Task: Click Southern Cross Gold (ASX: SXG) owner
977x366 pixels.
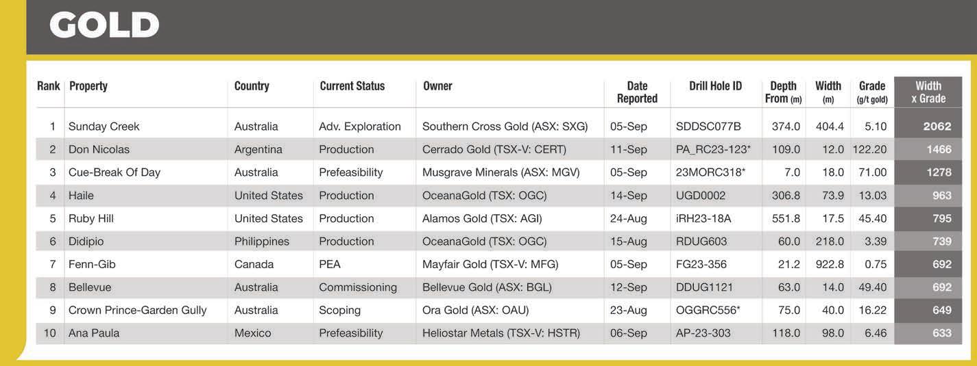Action: pos(505,127)
